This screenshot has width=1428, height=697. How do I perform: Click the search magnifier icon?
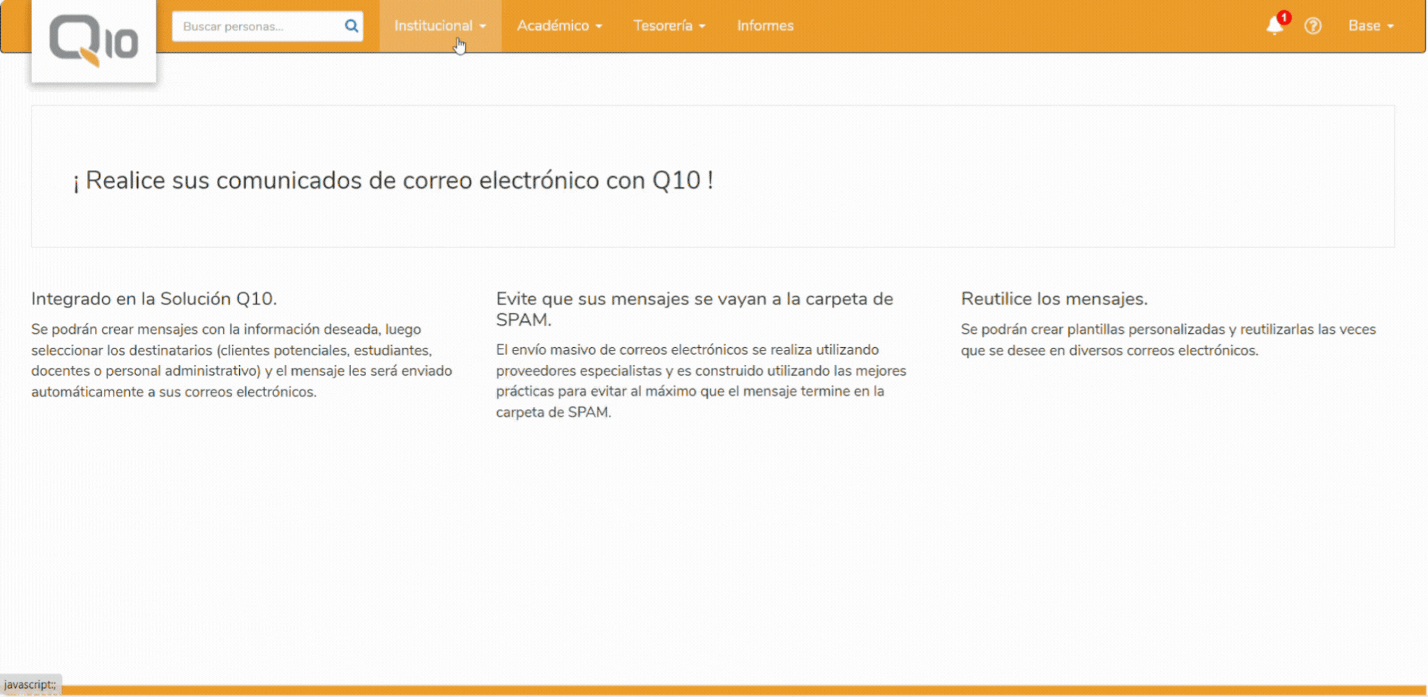(x=351, y=26)
